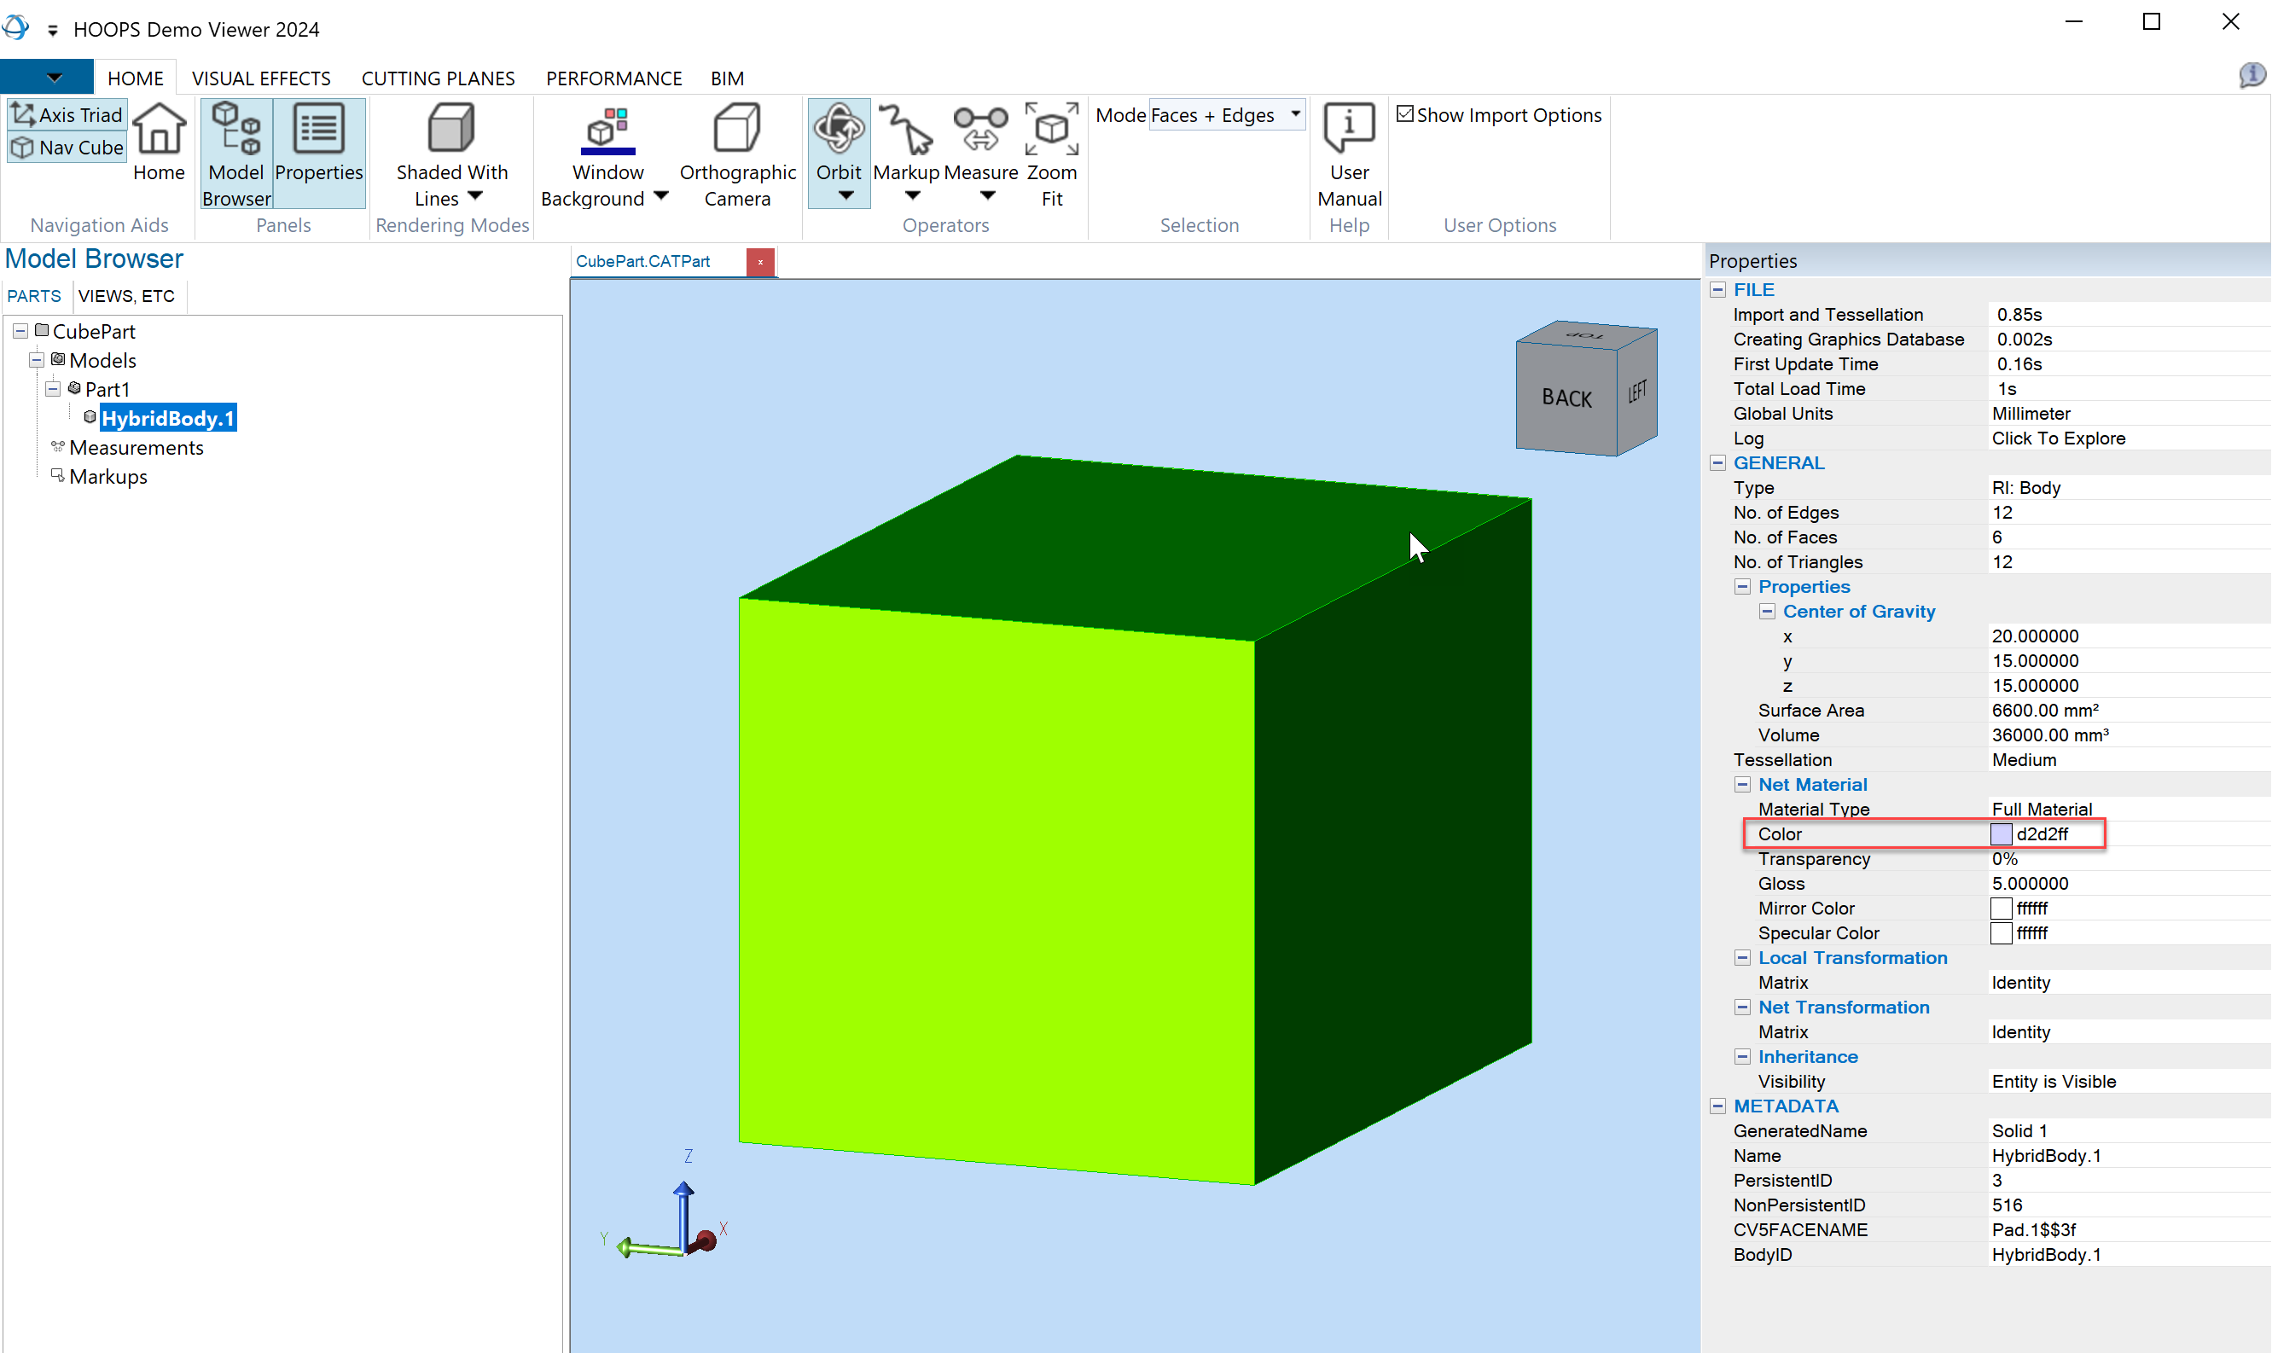Toggle the Nav Cube button

point(67,148)
